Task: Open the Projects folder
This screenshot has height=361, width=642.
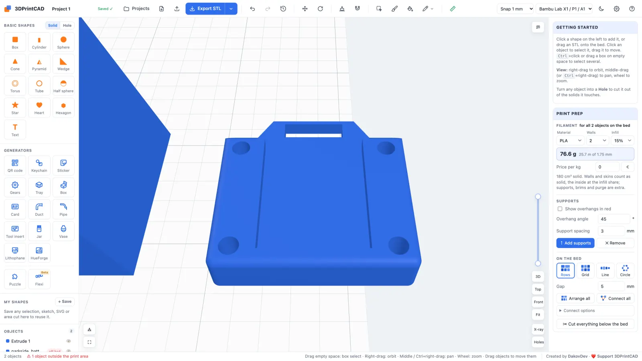Action: pos(136,9)
